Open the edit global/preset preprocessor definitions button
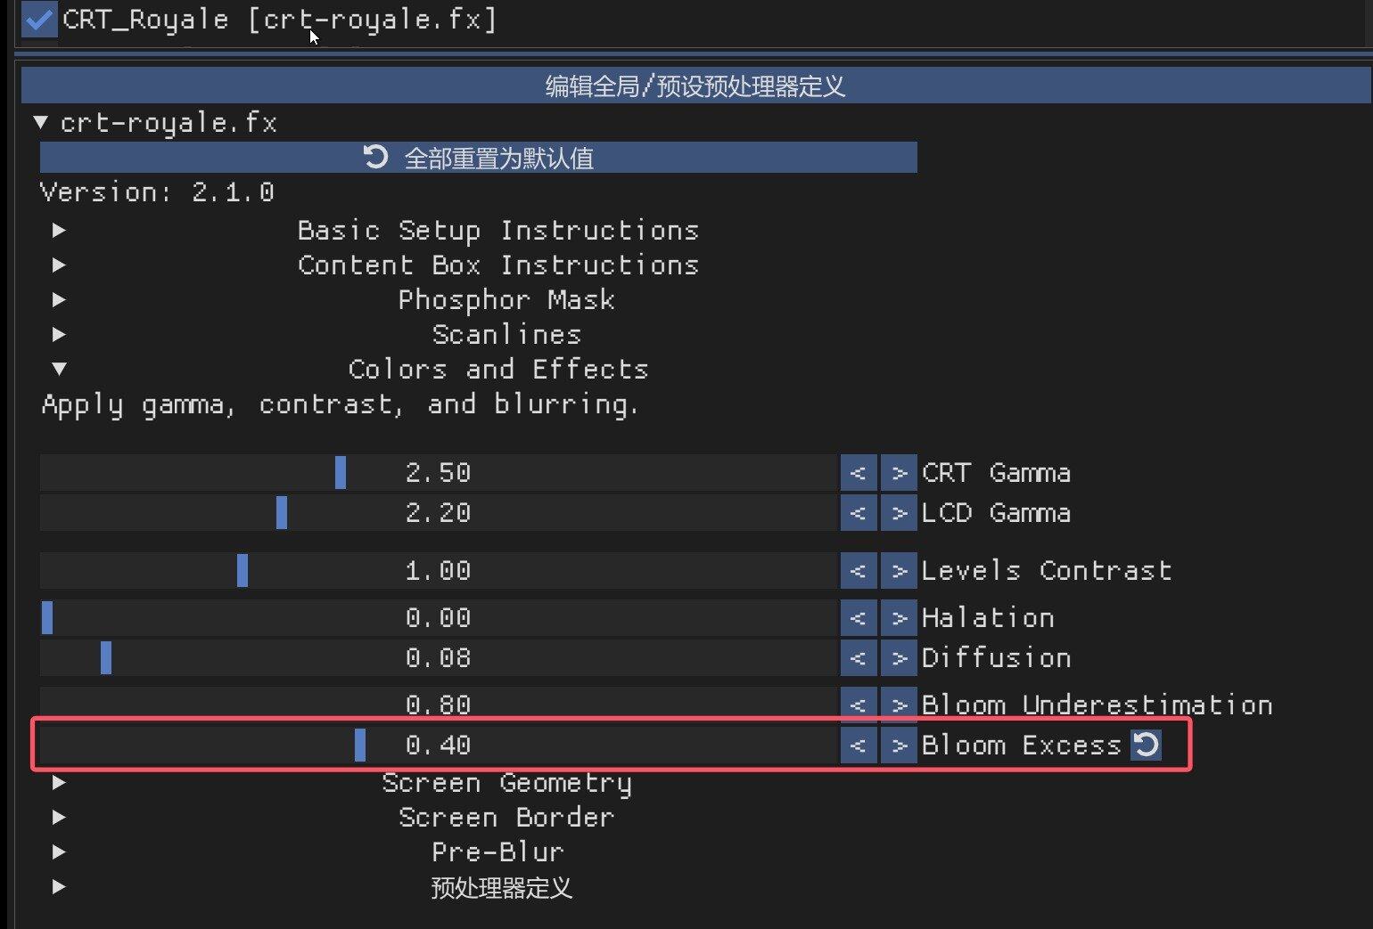Viewport: 1373px width, 929px height. 695,86
